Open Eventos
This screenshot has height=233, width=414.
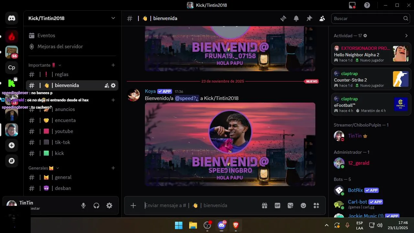pos(72,36)
